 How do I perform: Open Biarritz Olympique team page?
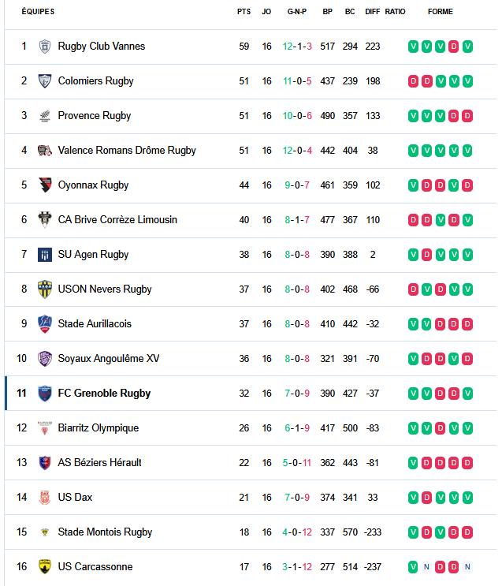tap(99, 428)
